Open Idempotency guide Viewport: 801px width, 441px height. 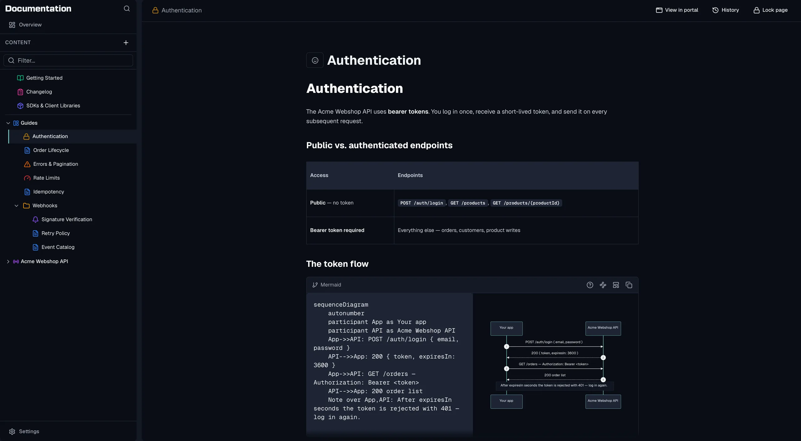48,192
